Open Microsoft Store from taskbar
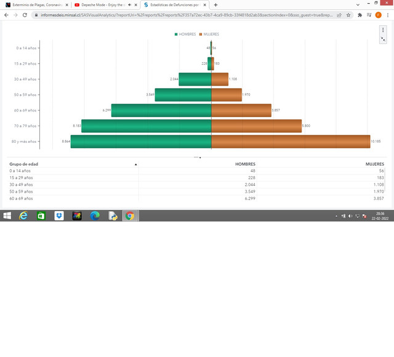394x357 pixels. click(41, 216)
